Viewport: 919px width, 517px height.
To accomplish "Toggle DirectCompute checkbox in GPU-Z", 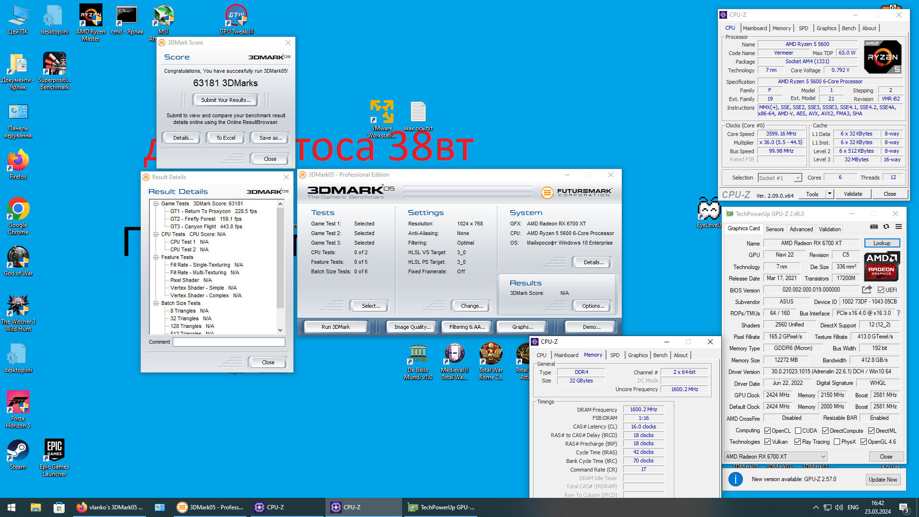I will pyautogui.click(x=825, y=431).
